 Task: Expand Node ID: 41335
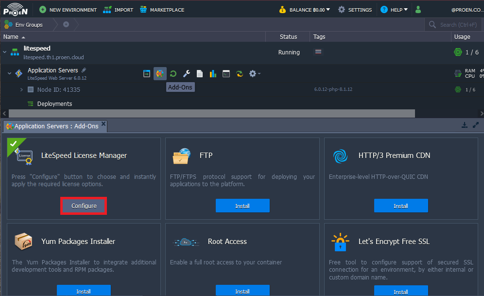(21, 89)
